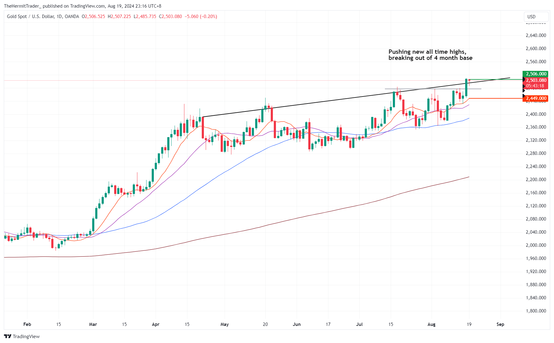Click the 2,640.000 price axis label
Screen dimensions: 554x343
(x=536, y=35)
